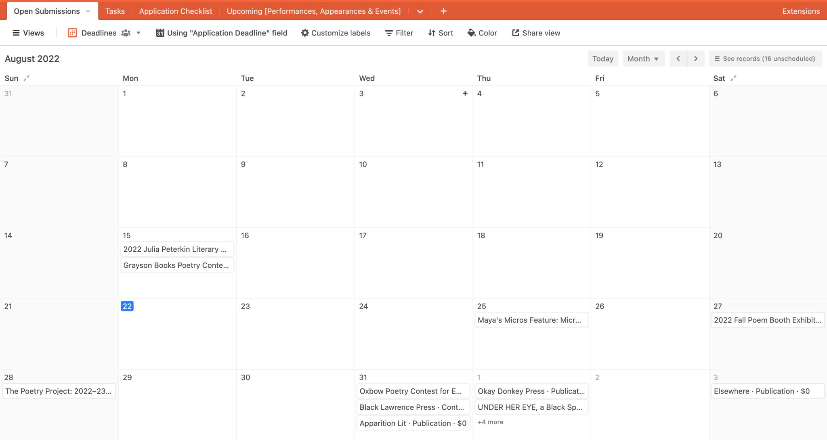
Task: Go to next month with the right arrow
Action: pos(696,59)
